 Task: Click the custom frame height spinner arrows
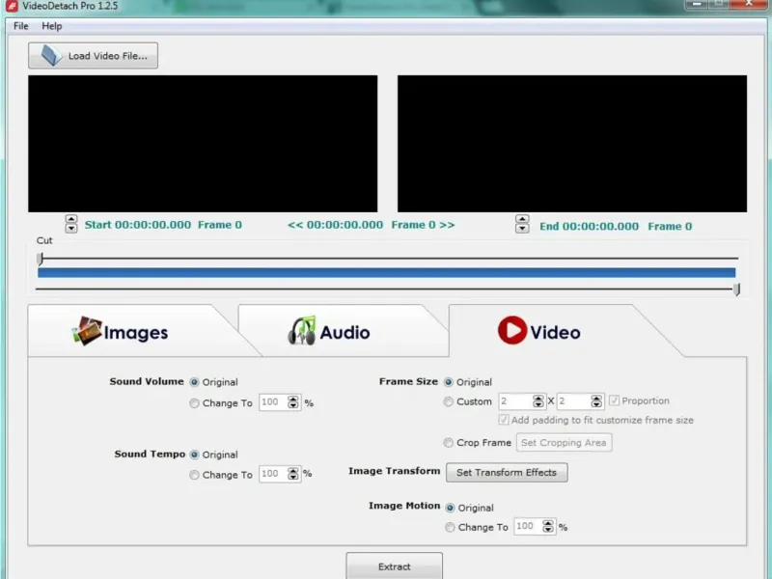coord(596,401)
